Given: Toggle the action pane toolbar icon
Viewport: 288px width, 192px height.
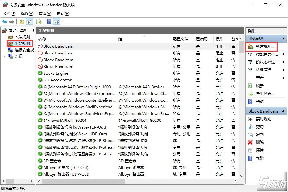Looking at the screenshot, I should 57,22.
